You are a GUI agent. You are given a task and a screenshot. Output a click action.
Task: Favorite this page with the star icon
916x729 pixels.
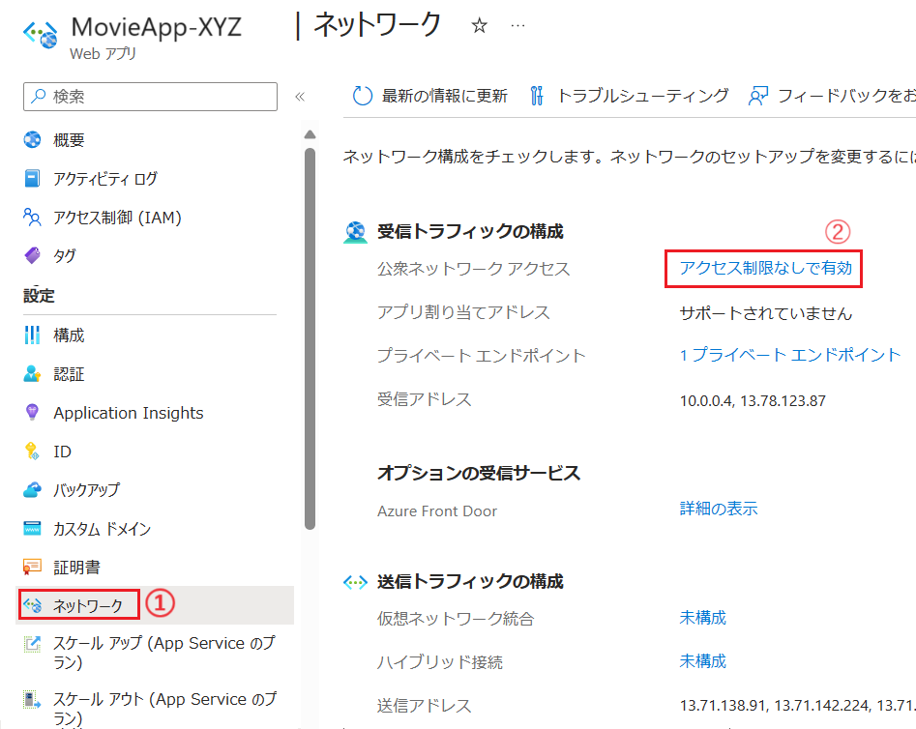479,26
